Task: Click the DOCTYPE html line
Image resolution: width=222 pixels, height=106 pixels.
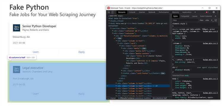Action: [115, 16]
